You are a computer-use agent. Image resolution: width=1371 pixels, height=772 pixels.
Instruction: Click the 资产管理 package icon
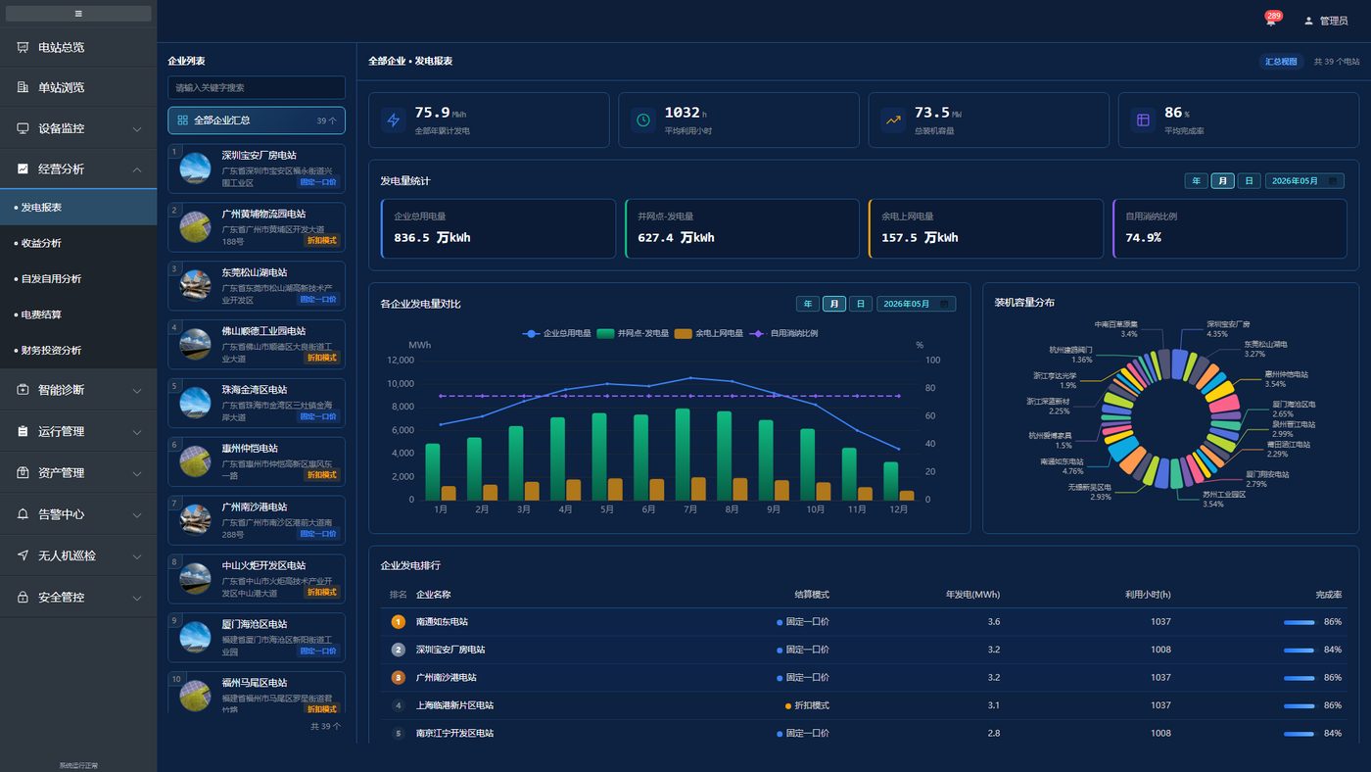click(x=23, y=472)
